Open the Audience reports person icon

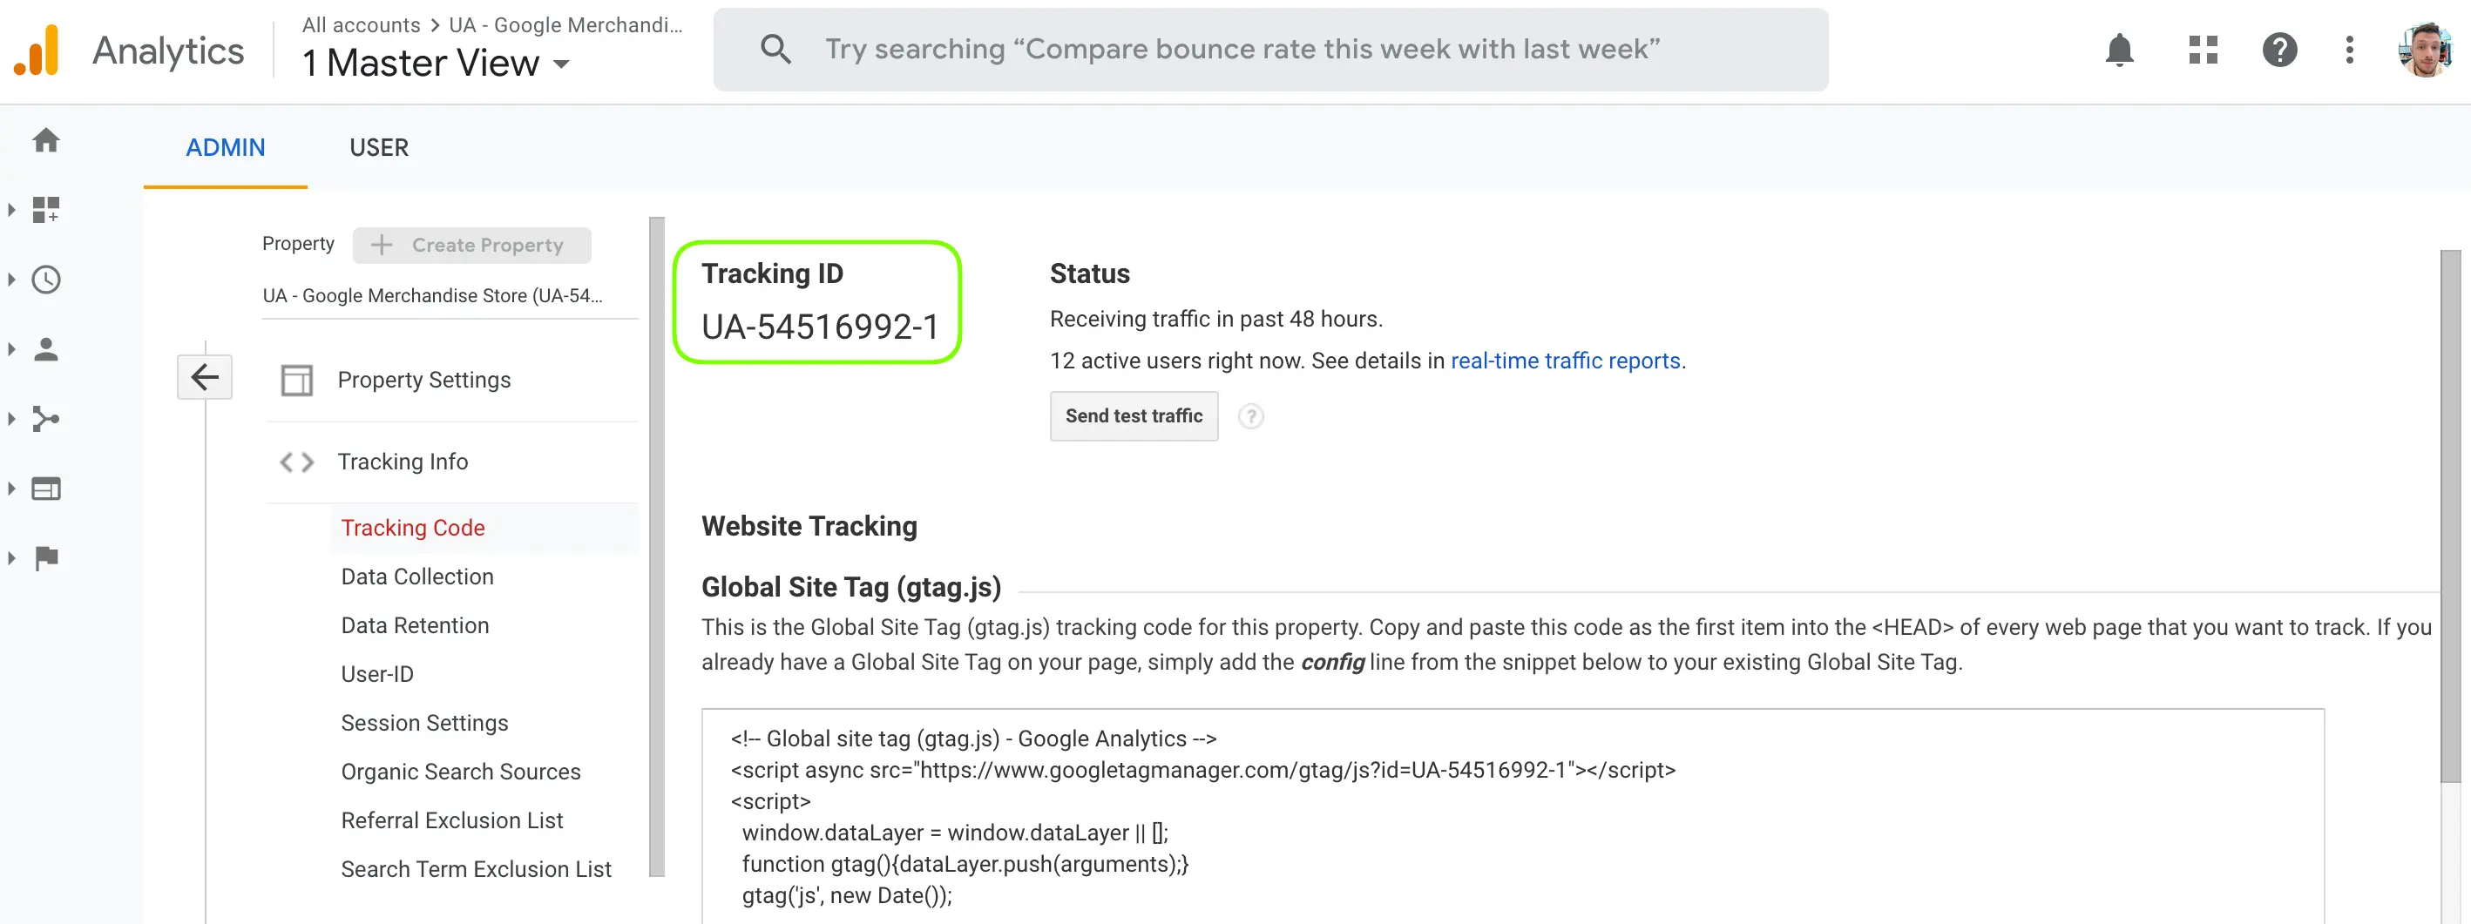(x=46, y=349)
